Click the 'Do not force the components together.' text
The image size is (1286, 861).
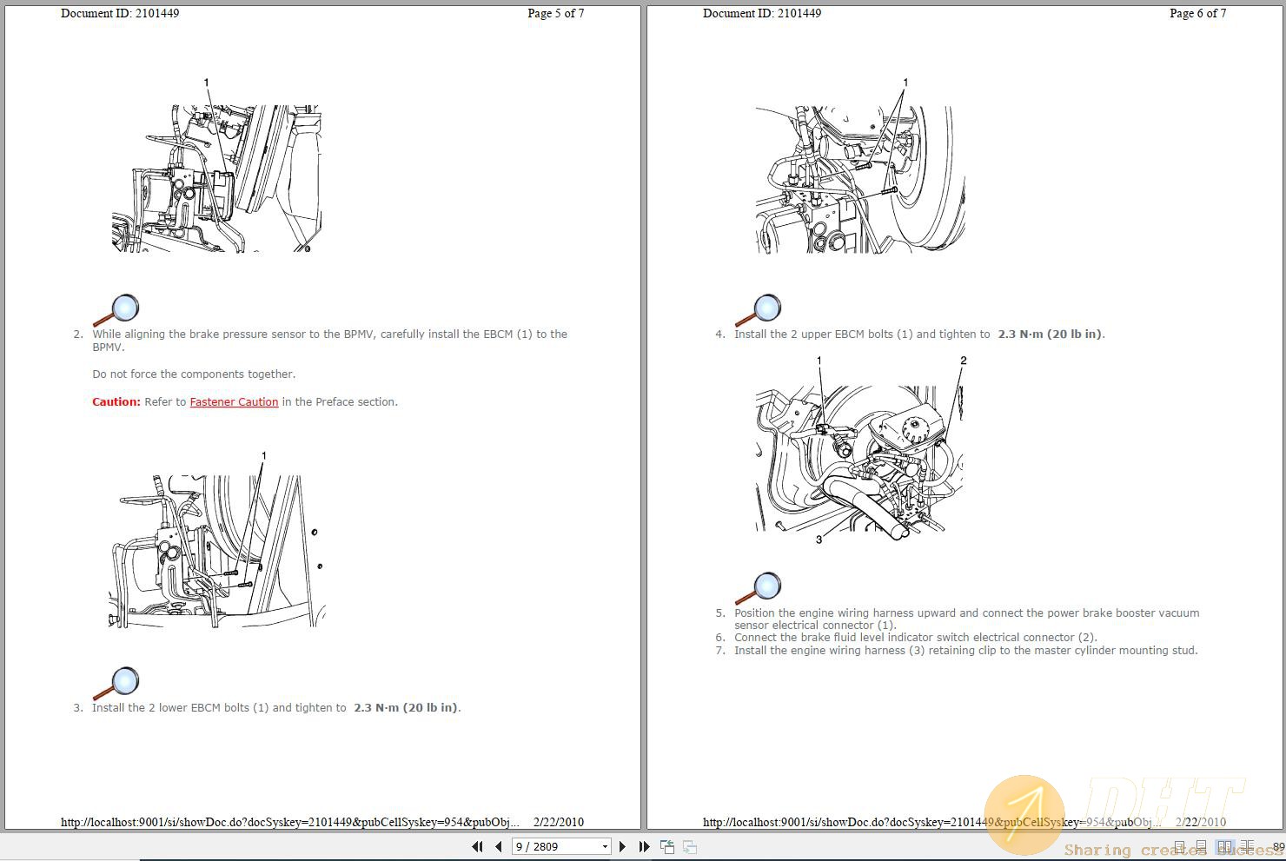194,374
